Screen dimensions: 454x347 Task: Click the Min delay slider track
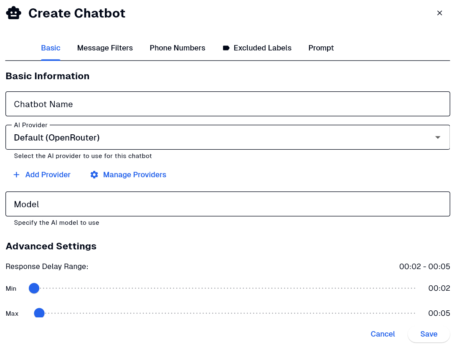[225, 288]
